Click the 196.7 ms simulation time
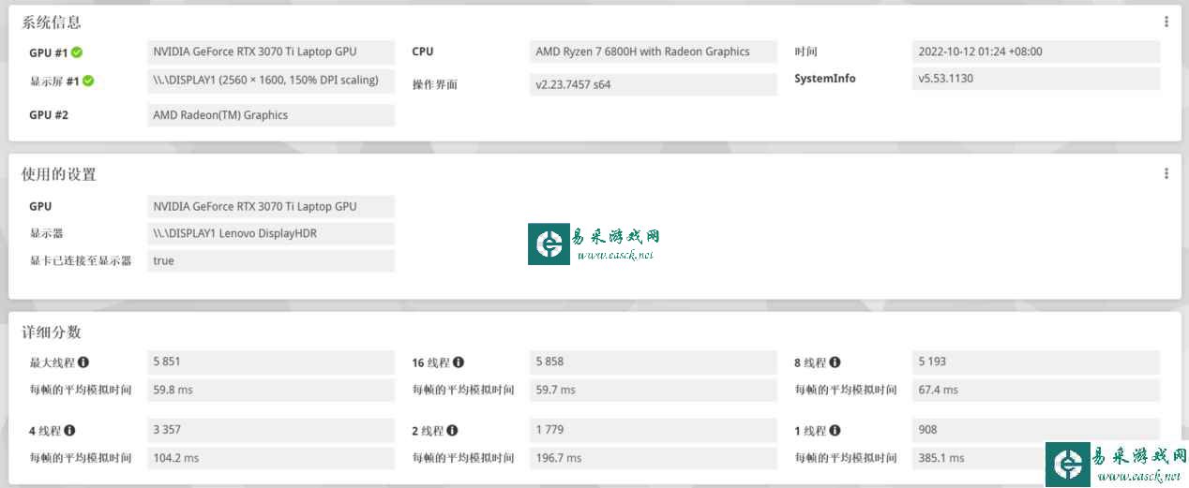This screenshot has height=488, width=1189. click(x=654, y=458)
